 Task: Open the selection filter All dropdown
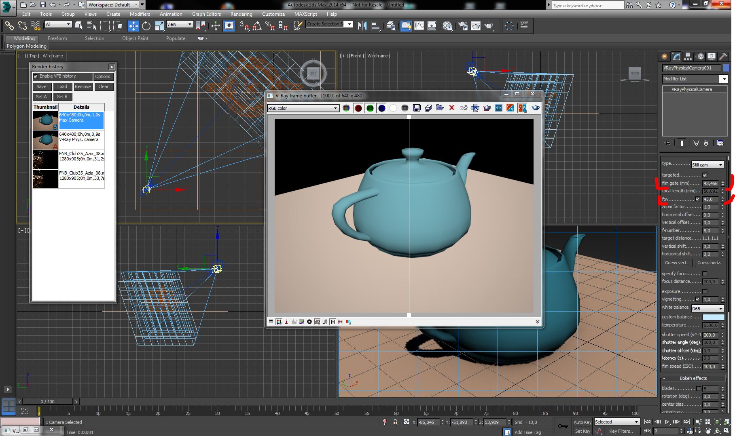[58, 24]
